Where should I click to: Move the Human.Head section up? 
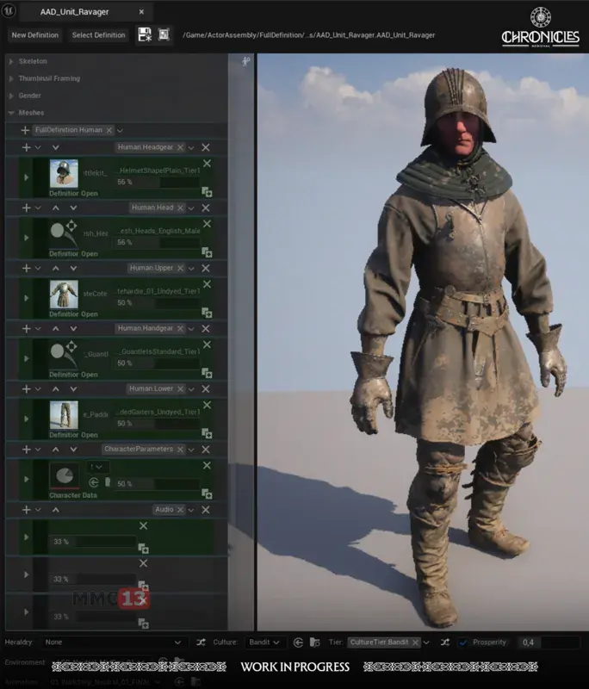tap(56, 208)
